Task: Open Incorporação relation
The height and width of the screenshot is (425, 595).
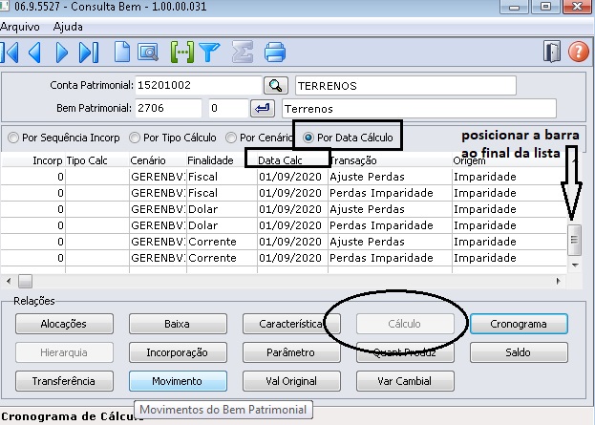Action: click(178, 352)
